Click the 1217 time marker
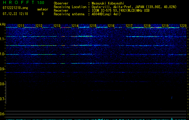This screenshot has height=120, width=189. (x=129, y=26)
